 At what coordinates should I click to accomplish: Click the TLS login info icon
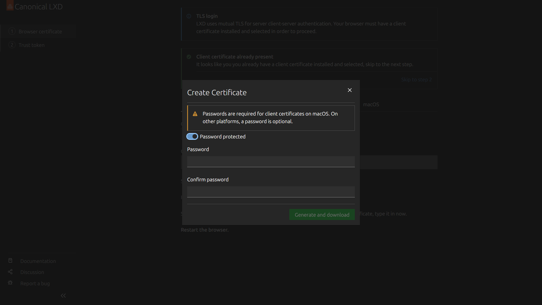[189, 16]
